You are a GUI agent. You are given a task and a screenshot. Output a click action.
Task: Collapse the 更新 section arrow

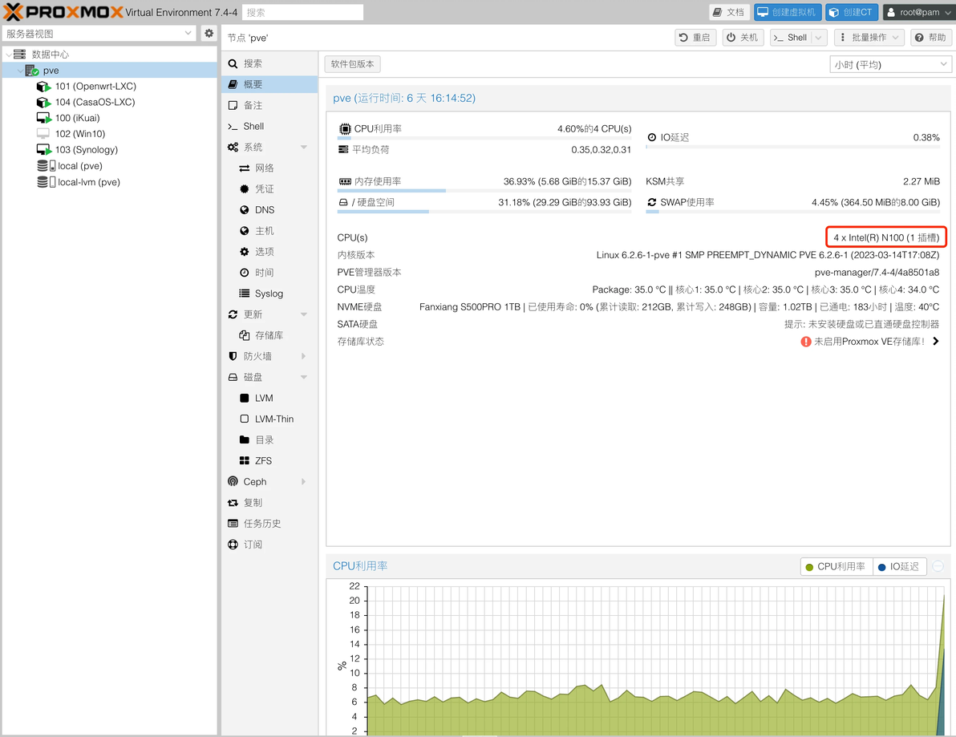[x=304, y=314]
